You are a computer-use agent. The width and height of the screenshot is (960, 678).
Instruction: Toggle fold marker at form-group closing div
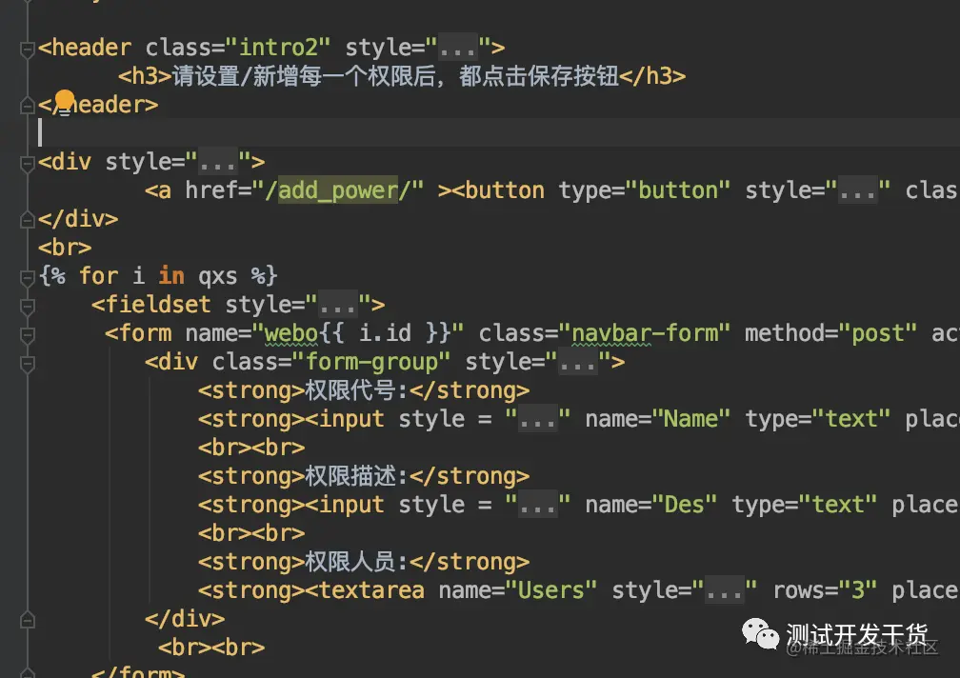coord(27,619)
